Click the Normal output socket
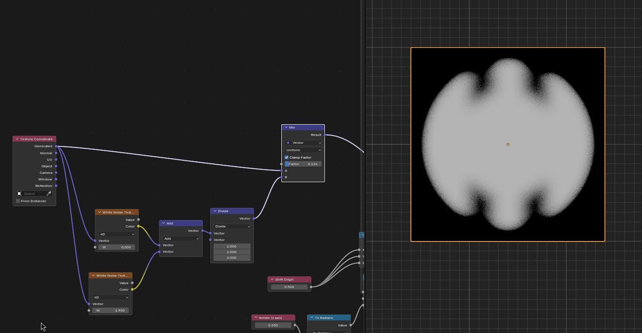The image size is (642, 333). tap(56, 153)
